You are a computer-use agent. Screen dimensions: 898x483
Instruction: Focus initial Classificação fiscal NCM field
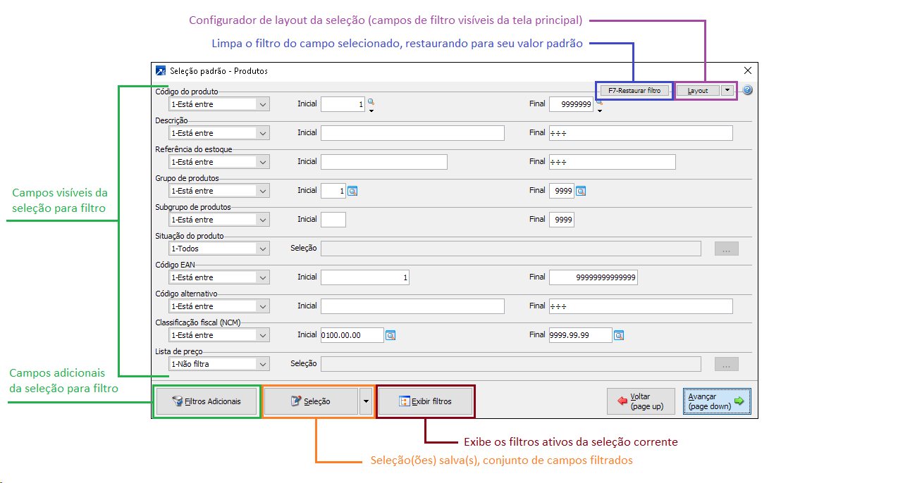point(352,335)
